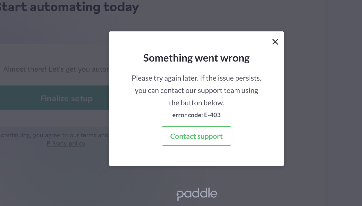This screenshot has height=206, width=362.
Task: Click blank dialog space beneath Contact support
Action: point(196,156)
